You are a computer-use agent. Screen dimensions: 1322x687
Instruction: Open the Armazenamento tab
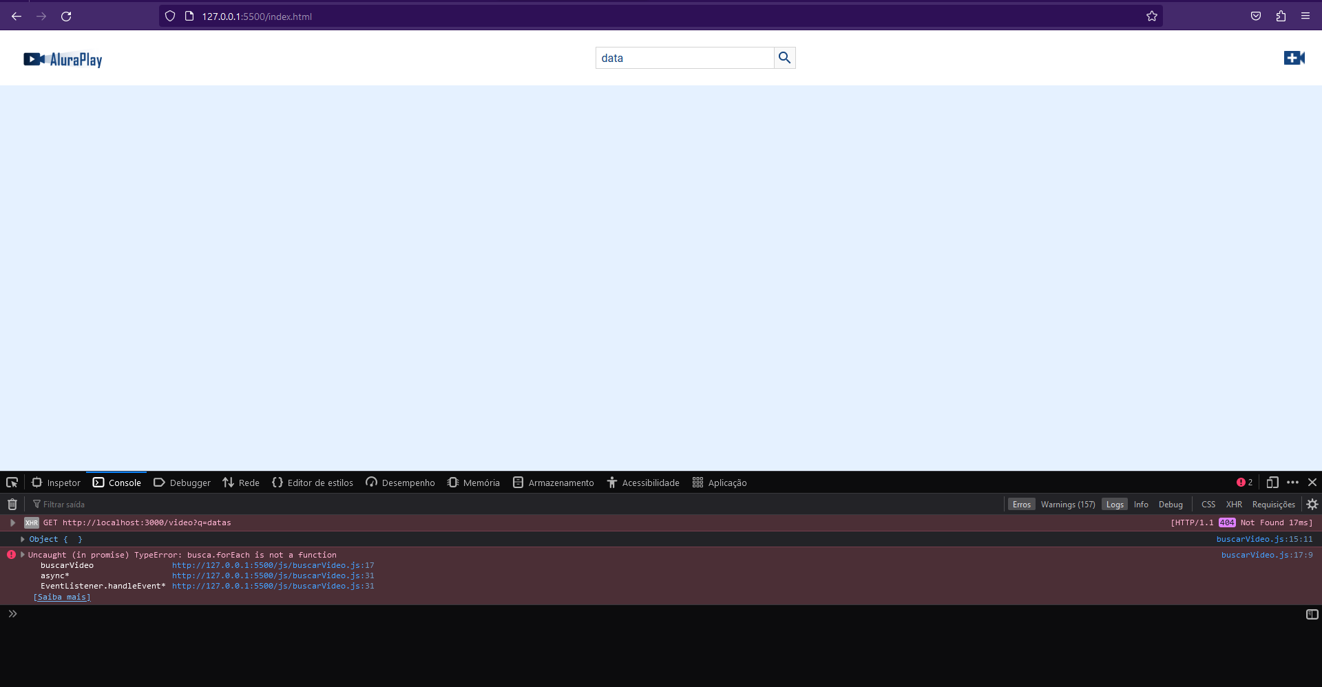tap(554, 483)
